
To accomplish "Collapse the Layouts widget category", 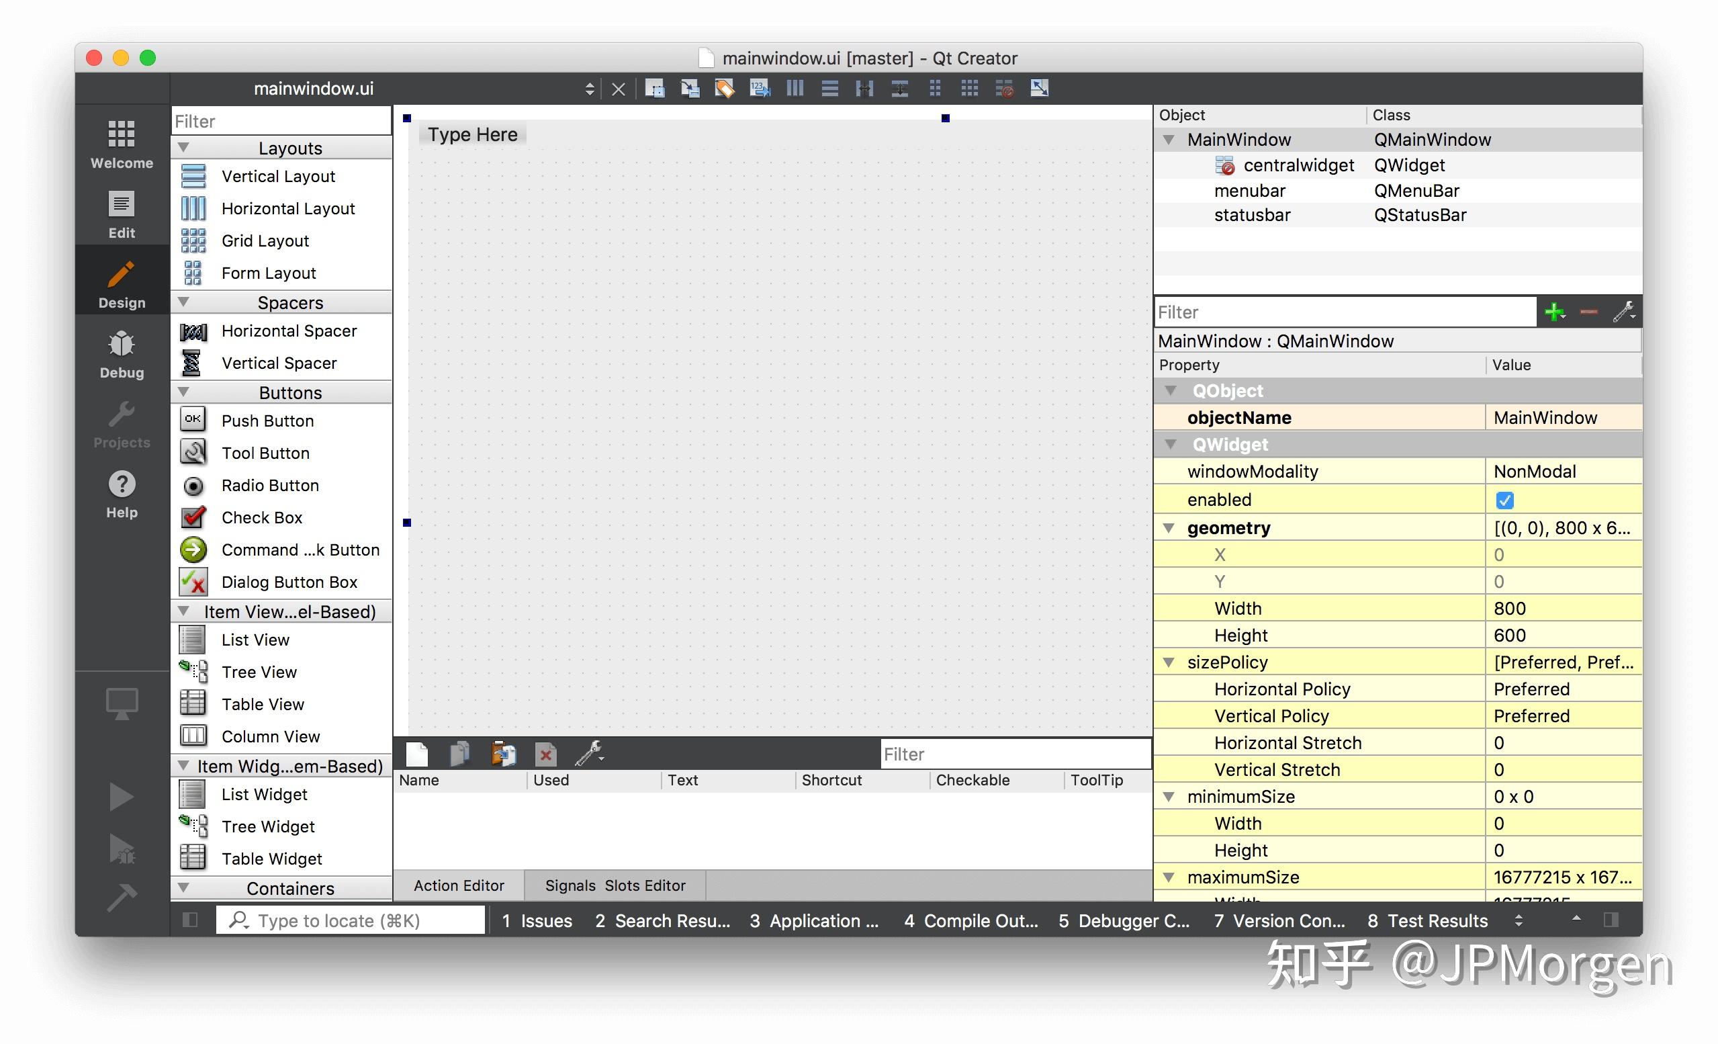I will pyautogui.click(x=184, y=148).
